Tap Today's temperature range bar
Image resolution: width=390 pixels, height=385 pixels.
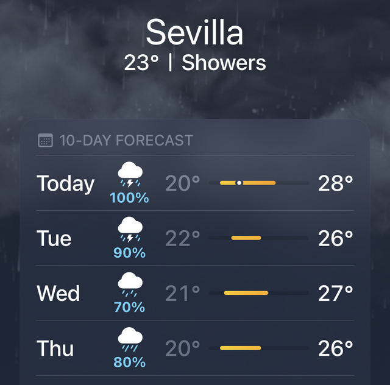[258, 183]
